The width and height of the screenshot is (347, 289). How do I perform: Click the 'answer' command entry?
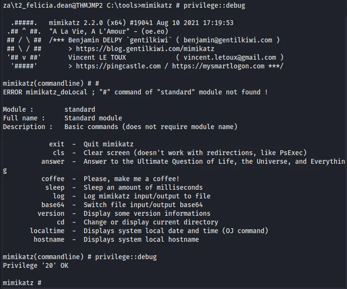click(x=53, y=161)
